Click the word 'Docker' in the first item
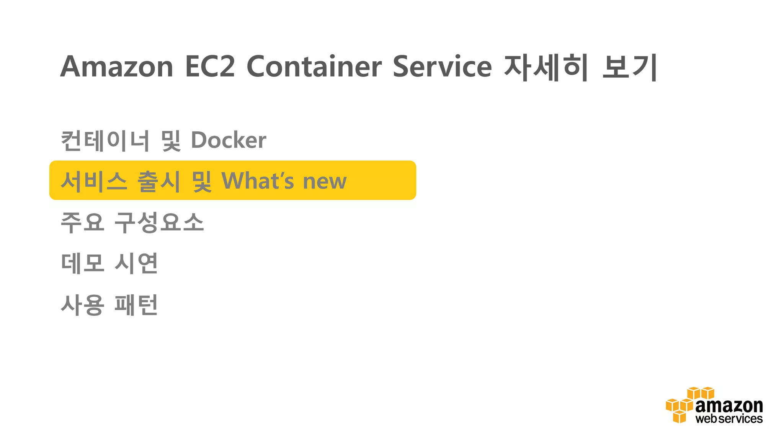The height and width of the screenshot is (441, 784). coord(229,140)
